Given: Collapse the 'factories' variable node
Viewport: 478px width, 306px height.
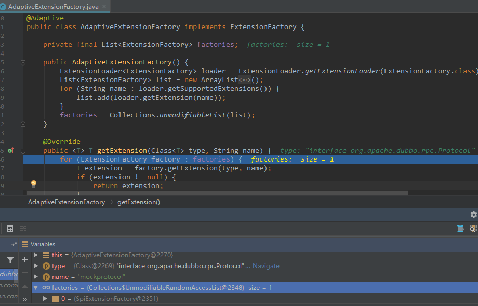Looking at the screenshot, I should 36,287.
